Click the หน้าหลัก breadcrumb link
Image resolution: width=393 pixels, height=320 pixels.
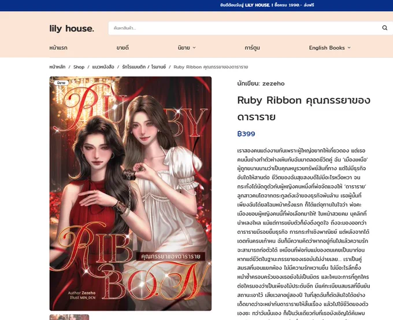click(x=57, y=67)
